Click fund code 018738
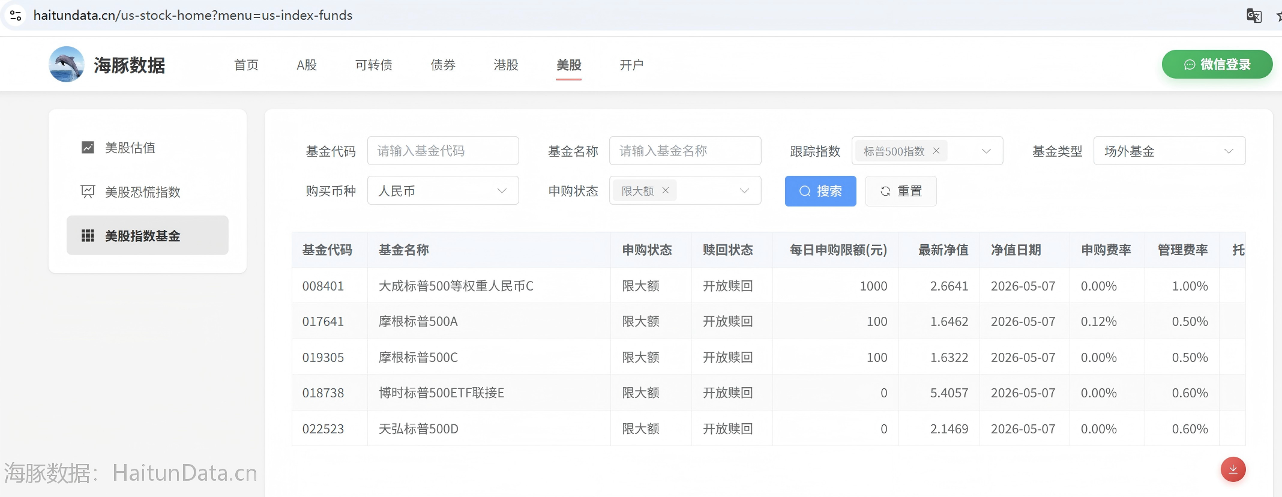The height and width of the screenshot is (497, 1282). (x=323, y=393)
